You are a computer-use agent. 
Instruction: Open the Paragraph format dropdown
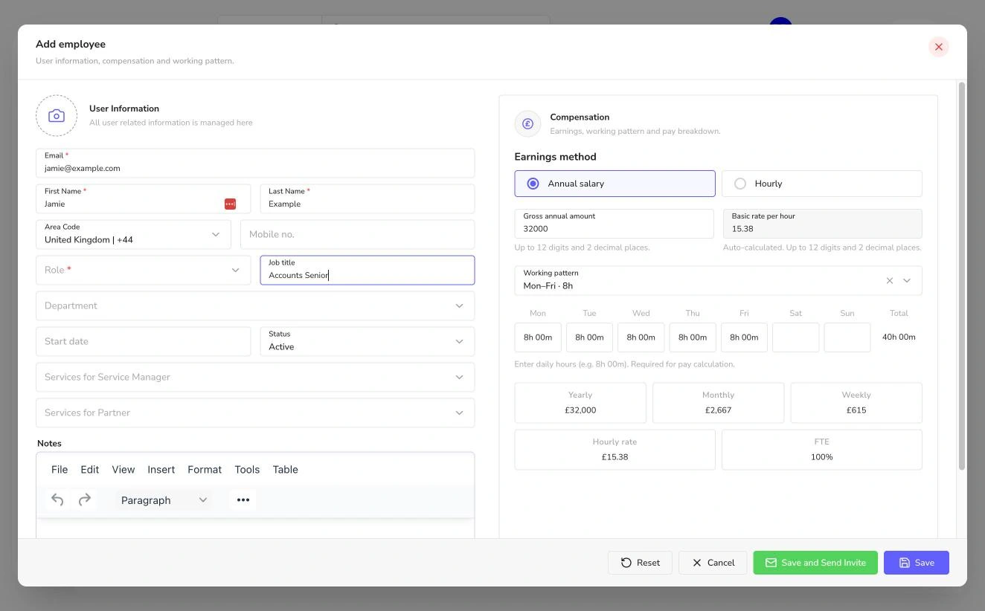(x=164, y=500)
